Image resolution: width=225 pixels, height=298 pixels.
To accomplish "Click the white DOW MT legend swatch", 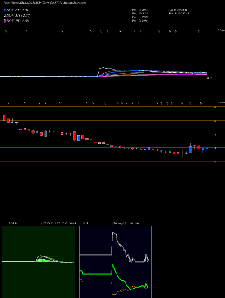I will click(4, 15).
